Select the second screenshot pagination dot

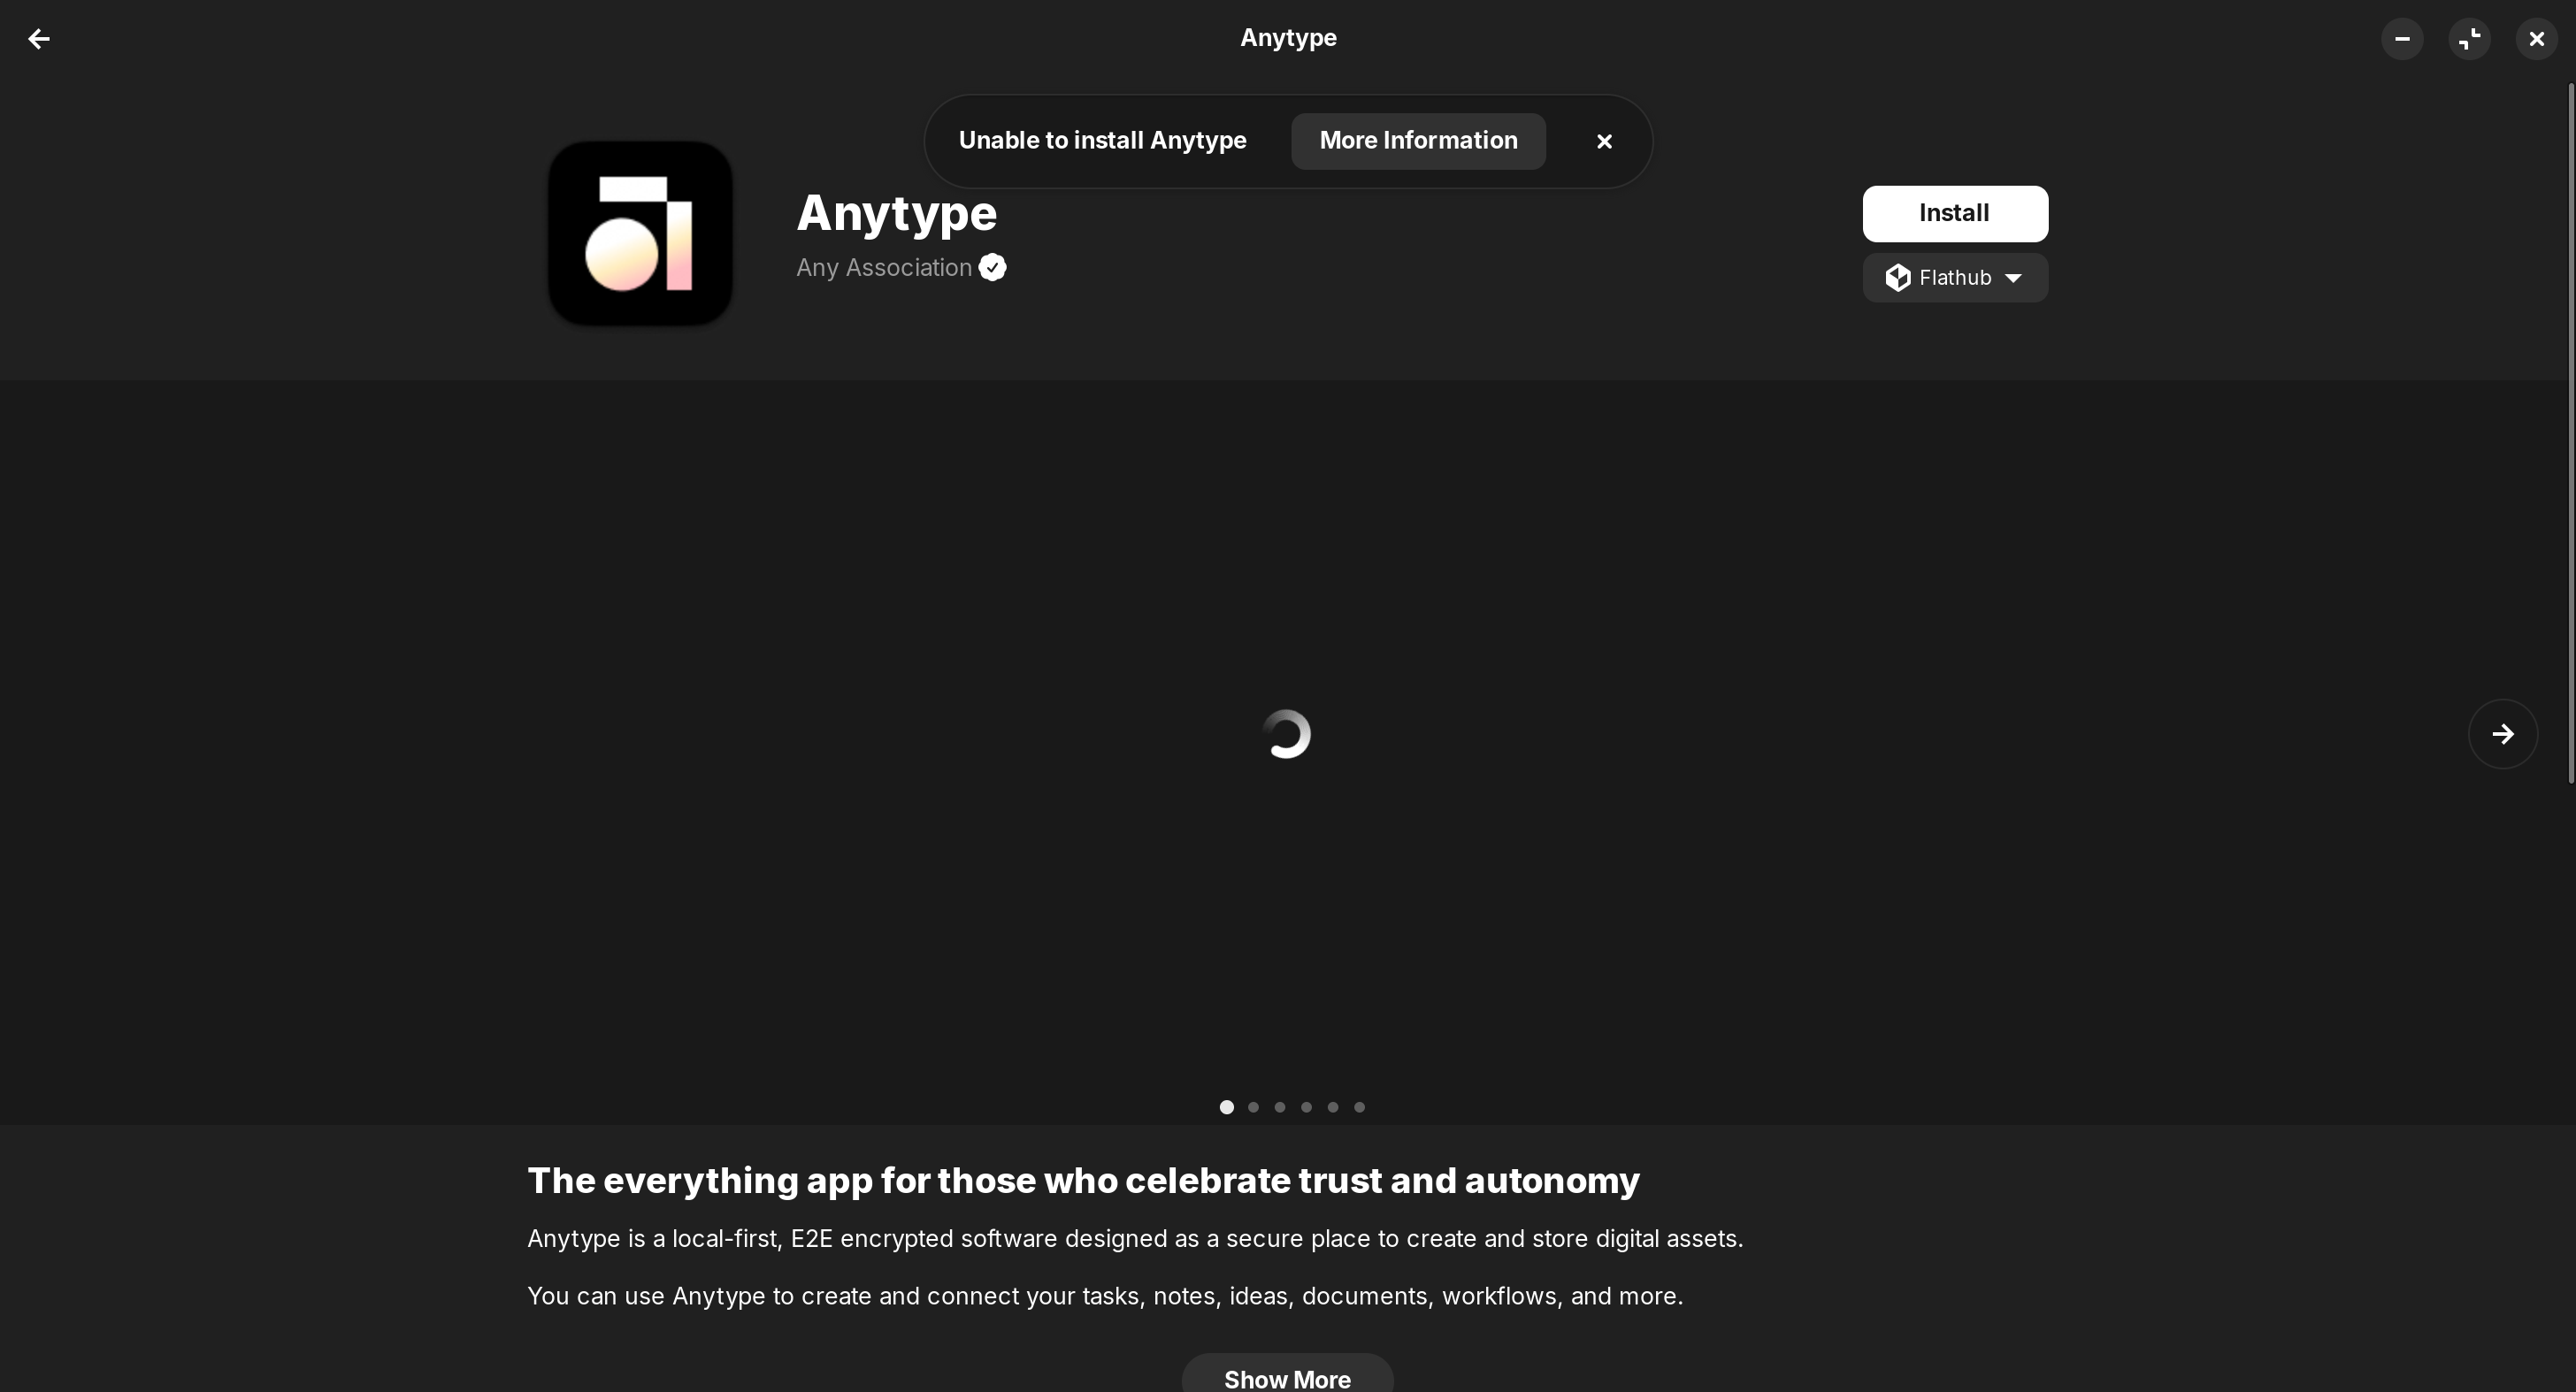point(1253,1107)
